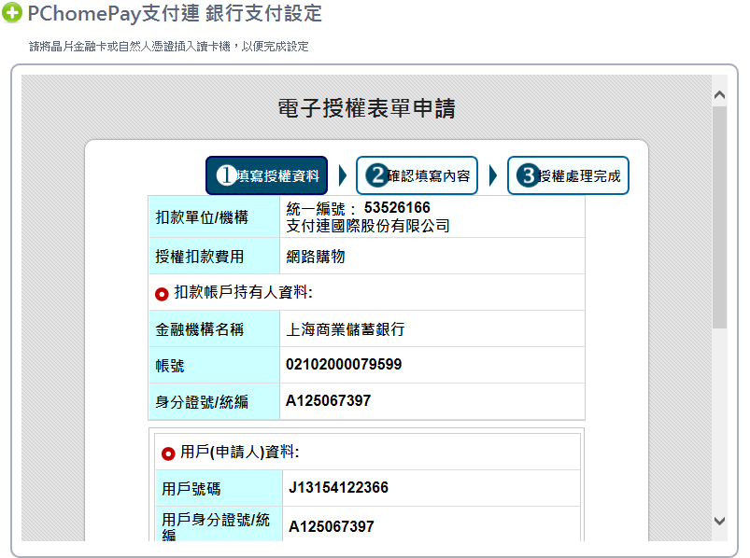Click the 帳號 label cell
Image resolution: width=750 pixels, height=558 pixels.
pyautogui.click(x=214, y=365)
